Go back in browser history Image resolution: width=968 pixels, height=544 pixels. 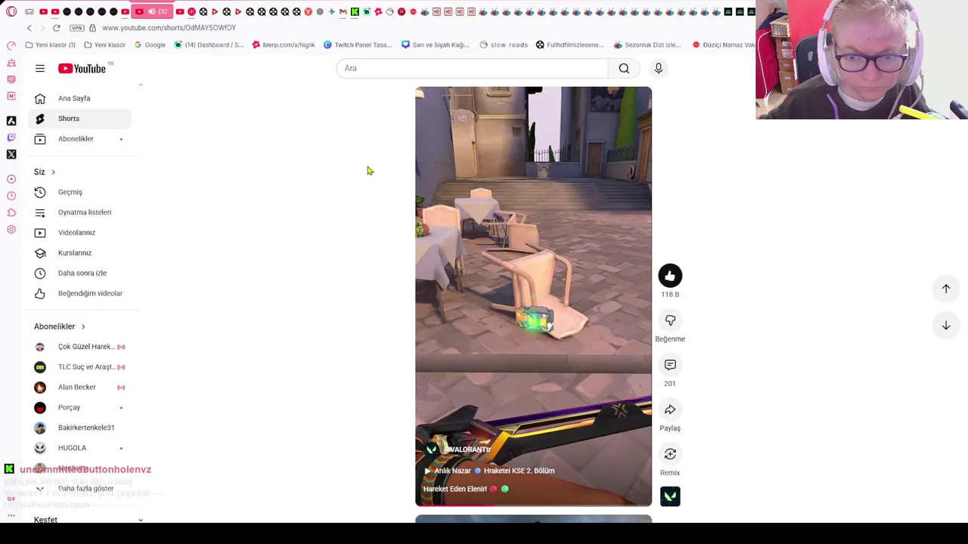click(x=29, y=28)
